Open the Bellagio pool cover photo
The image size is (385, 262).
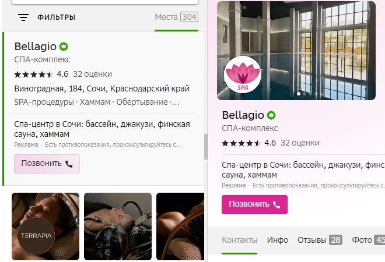coord(296,51)
